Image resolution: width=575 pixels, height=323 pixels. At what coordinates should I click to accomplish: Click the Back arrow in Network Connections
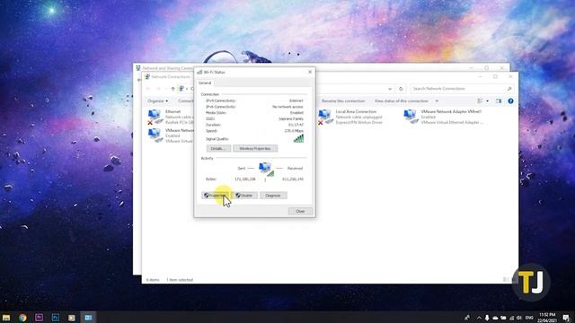point(148,89)
